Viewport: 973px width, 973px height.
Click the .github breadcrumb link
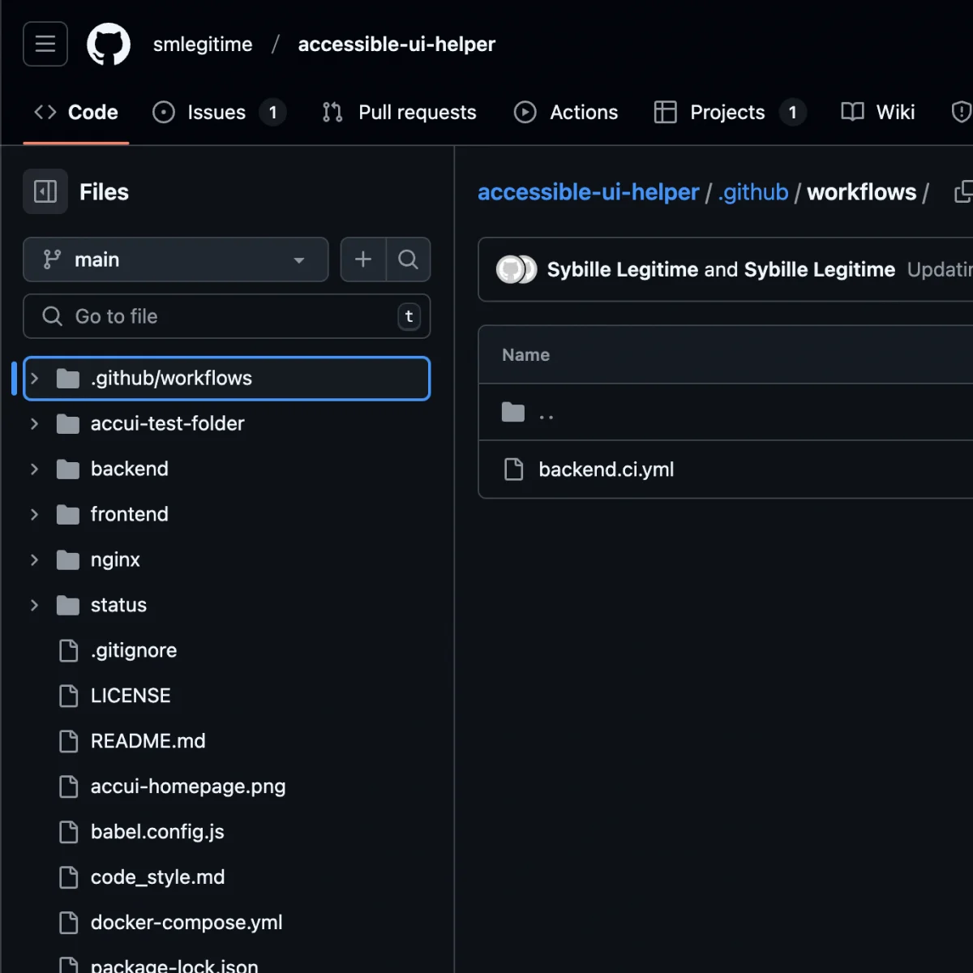(x=753, y=192)
